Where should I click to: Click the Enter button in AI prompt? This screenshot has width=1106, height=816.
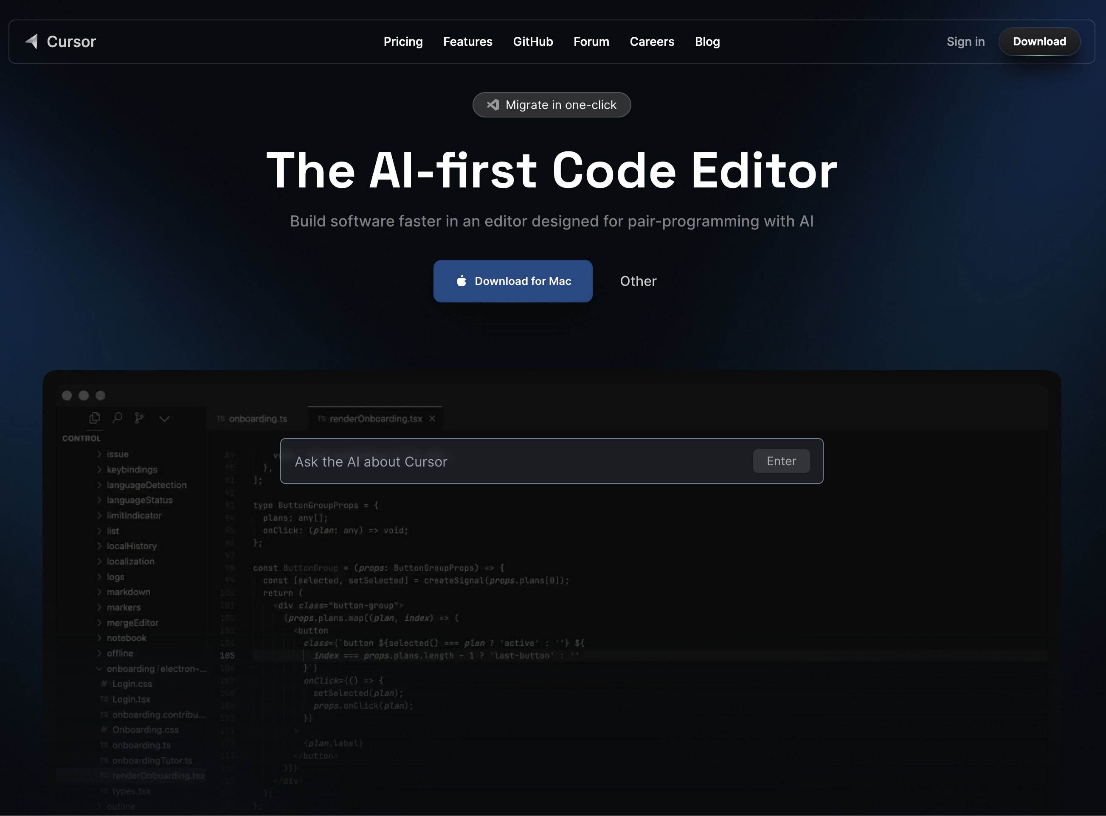coord(781,461)
